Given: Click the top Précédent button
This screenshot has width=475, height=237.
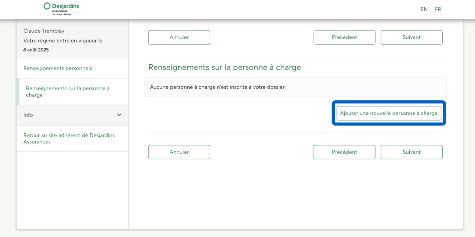Looking at the screenshot, I should [x=344, y=37].
